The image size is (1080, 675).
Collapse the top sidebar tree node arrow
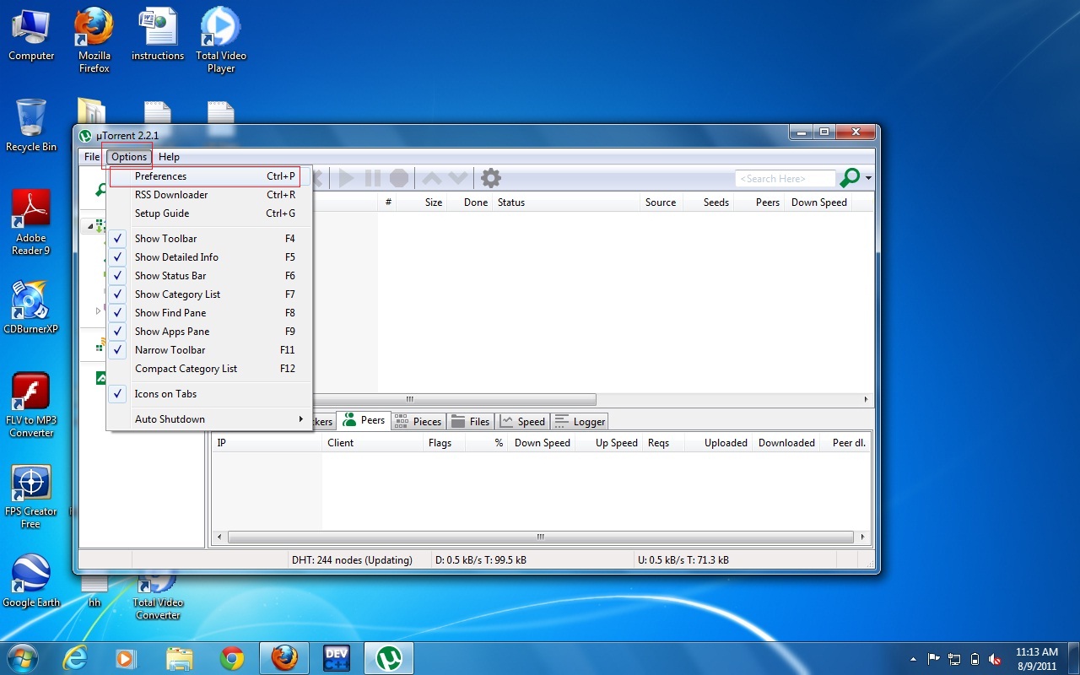90,226
